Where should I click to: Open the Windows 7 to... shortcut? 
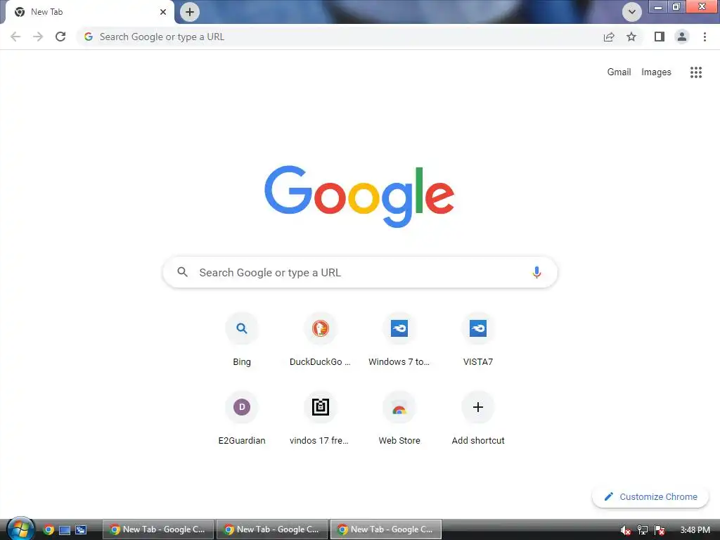399,340
